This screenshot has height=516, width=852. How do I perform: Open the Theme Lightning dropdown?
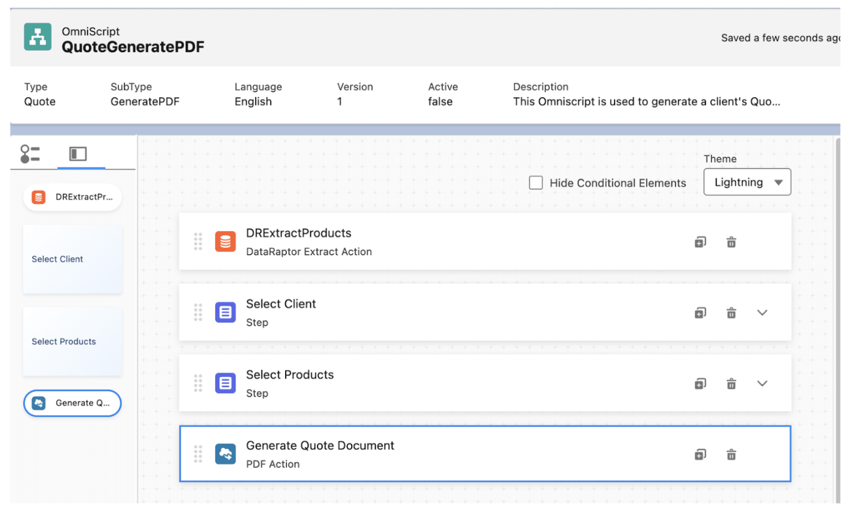(x=747, y=182)
